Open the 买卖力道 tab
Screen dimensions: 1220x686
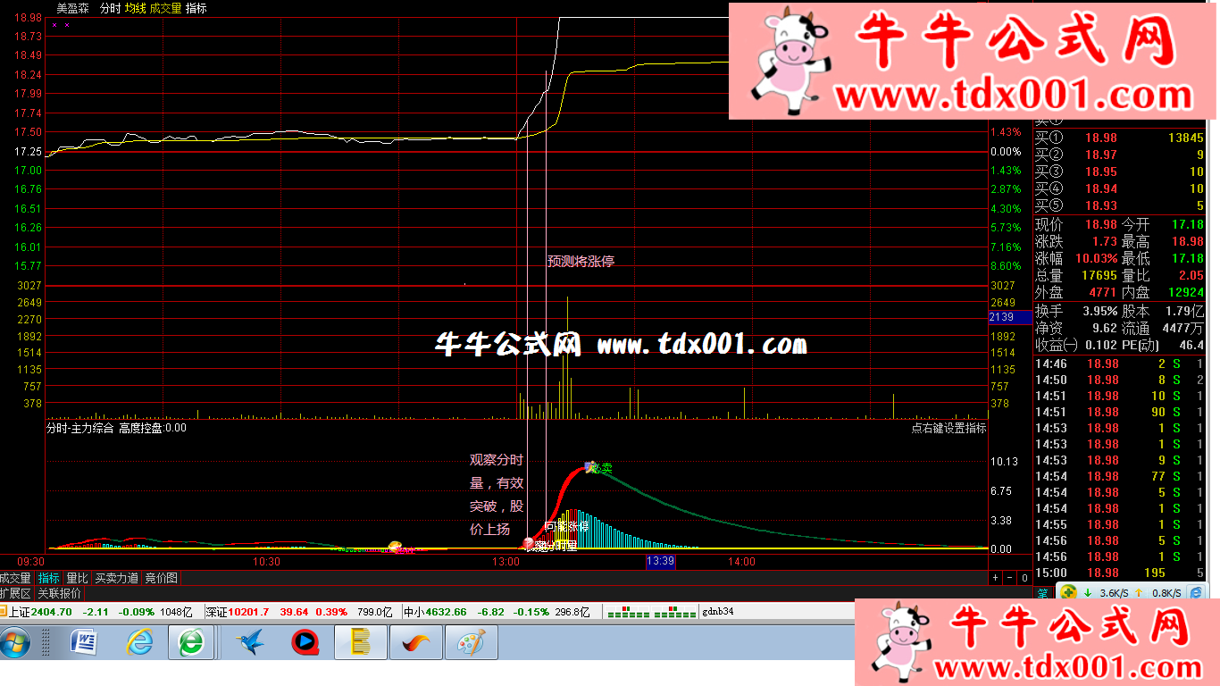116,578
